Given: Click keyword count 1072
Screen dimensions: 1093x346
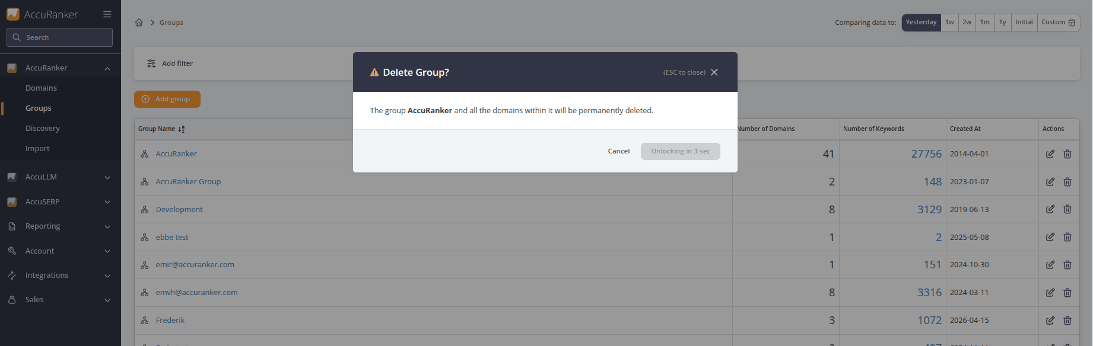Looking at the screenshot, I should [x=929, y=321].
